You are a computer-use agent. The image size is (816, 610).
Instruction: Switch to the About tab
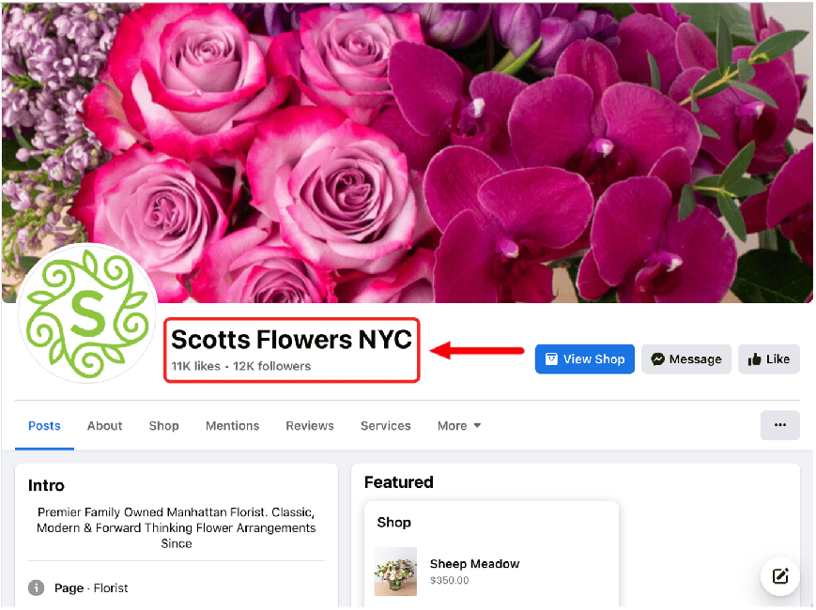click(104, 425)
